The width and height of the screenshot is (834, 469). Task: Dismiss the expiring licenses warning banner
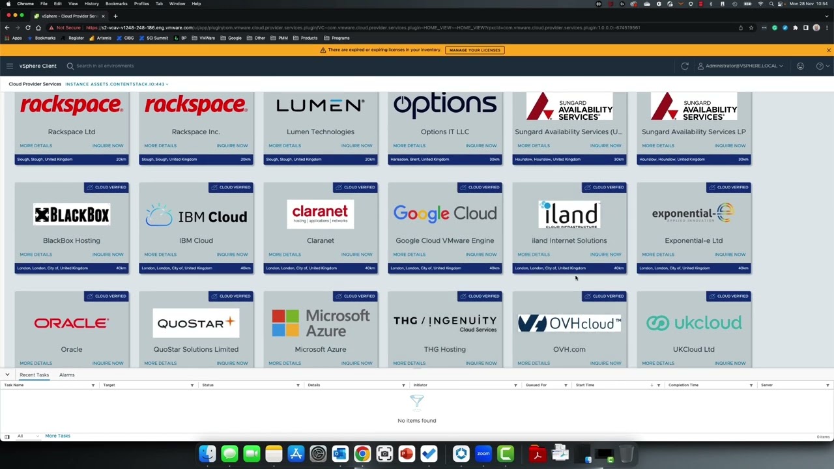click(828, 50)
